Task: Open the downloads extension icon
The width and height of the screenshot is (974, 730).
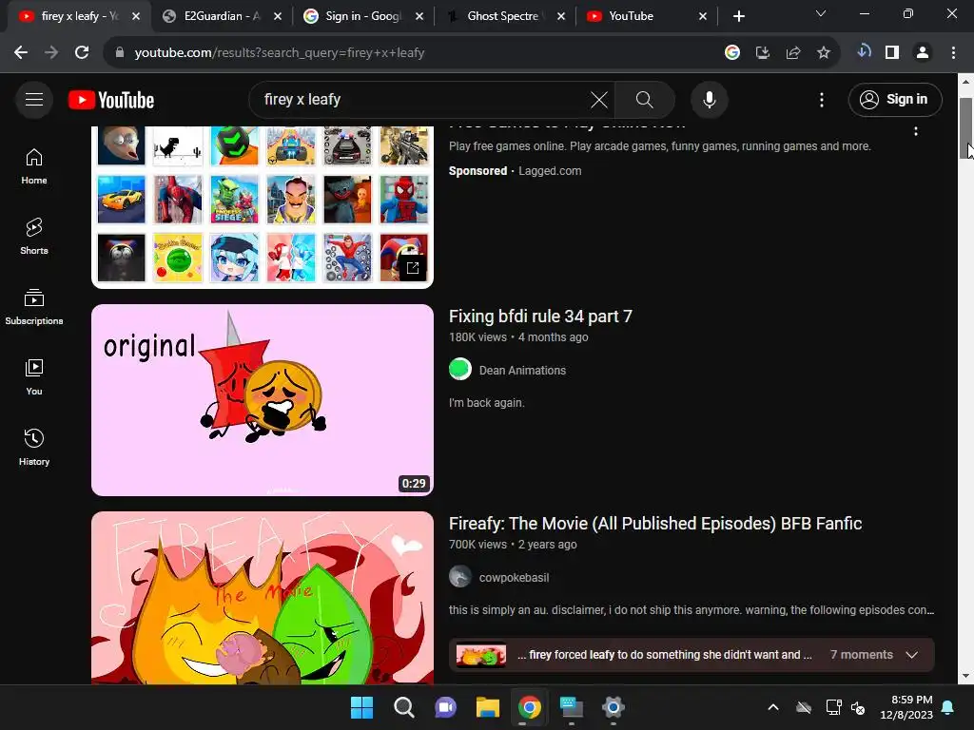Action: point(864,51)
